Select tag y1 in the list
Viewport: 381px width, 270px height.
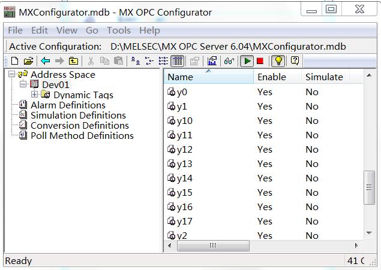pos(182,107)
